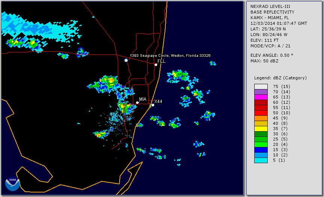Image resolution: width=324 pixels, height=197 pixels.
Task: Click the Weston address location marker
Action: [126, 60]
